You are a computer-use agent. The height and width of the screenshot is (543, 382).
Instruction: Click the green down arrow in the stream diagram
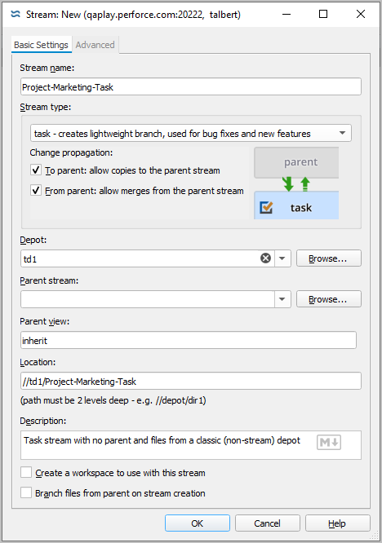[x=287, y=184]
